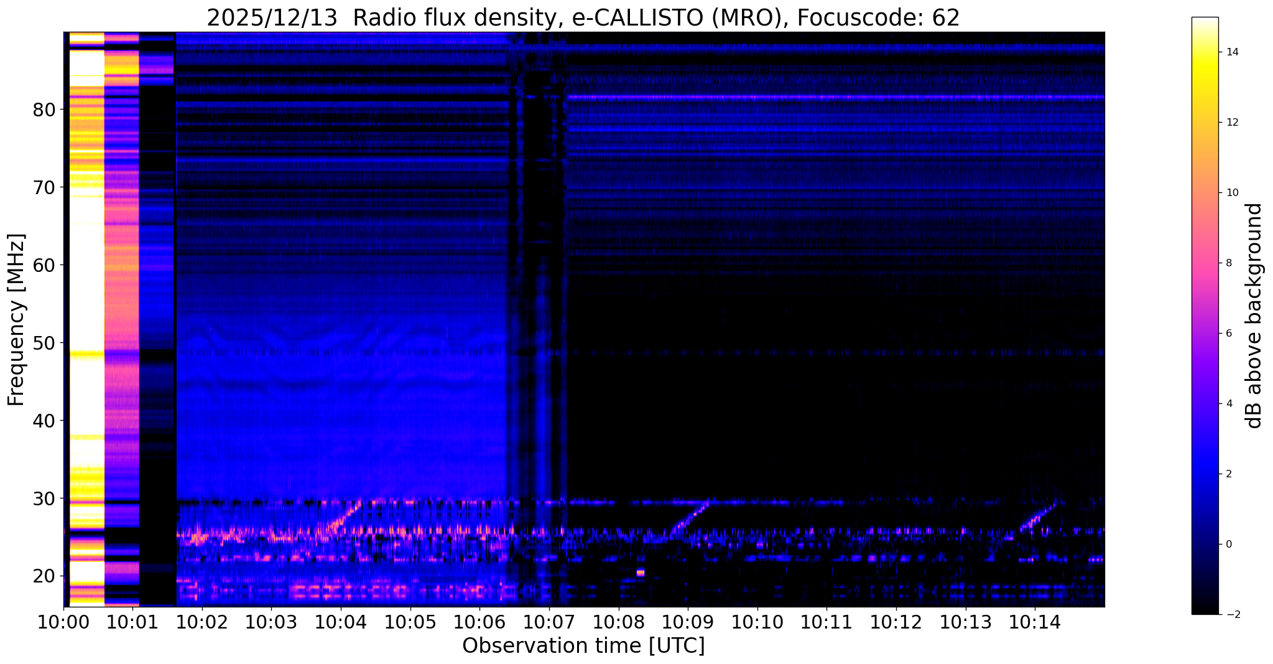Click the 20 MHz frequency tick label
Screen dimensions: 1273x664
(x=44, y=576)
